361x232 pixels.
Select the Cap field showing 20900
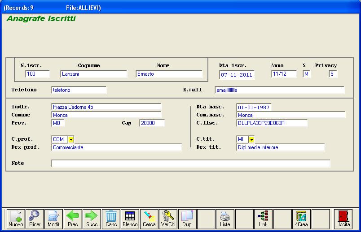(152, 123)
